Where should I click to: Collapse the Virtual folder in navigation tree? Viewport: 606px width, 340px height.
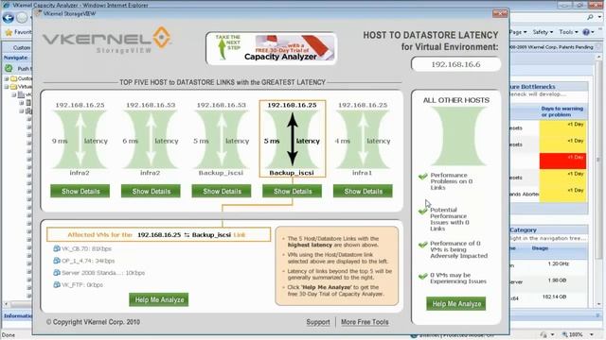(7, 86)
